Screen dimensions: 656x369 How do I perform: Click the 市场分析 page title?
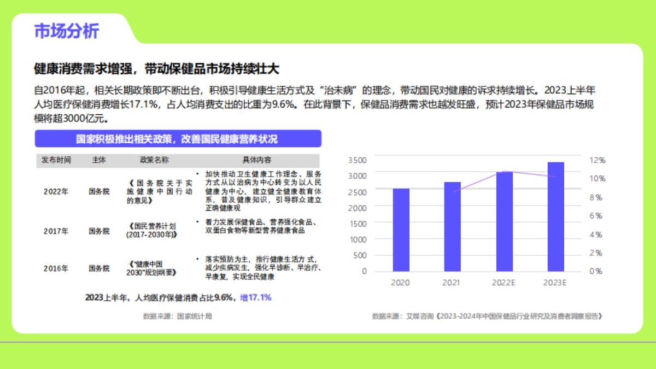tap(65, 31)
